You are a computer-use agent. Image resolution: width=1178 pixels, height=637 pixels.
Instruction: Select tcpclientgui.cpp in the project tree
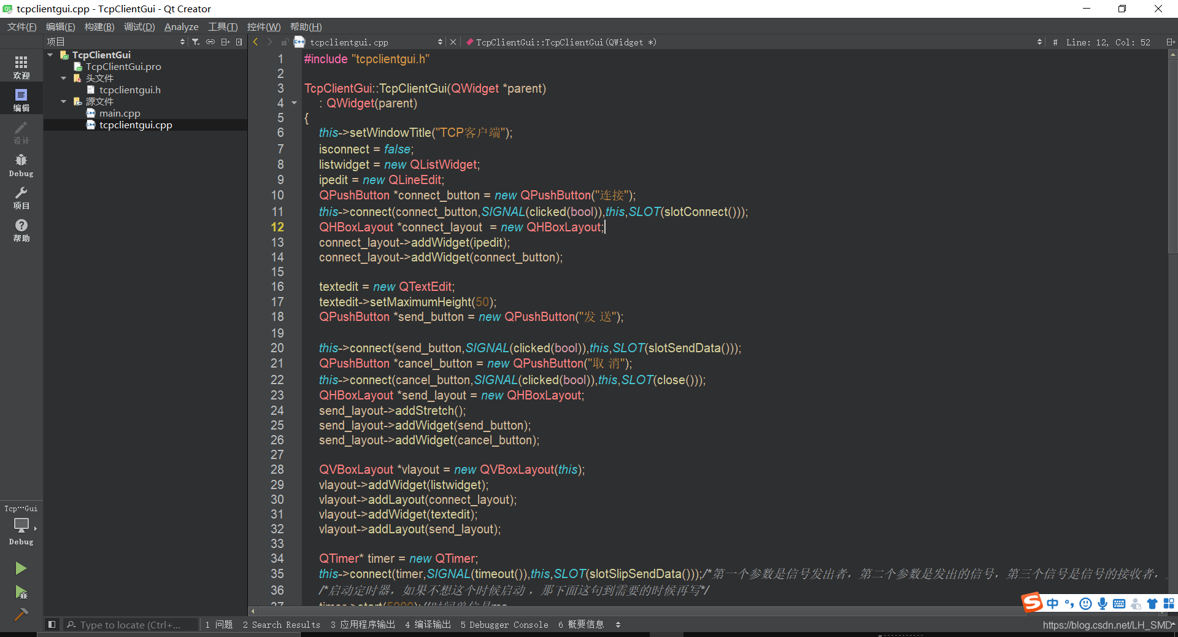pyautogui.click(x=136, y=125)
